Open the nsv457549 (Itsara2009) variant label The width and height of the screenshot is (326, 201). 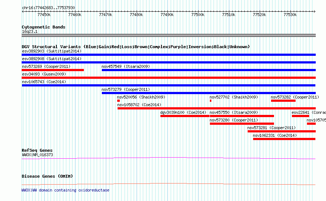[126, 66]
